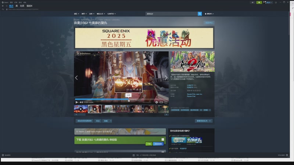Screen dimensions: 294x165
Task: Open the profile tab next to 社区
Action: pyautogui.click(x=29, y=6)
